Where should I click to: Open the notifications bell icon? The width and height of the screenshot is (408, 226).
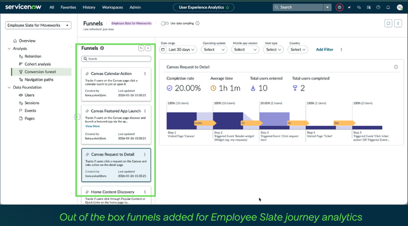click(x=388, y=8)
